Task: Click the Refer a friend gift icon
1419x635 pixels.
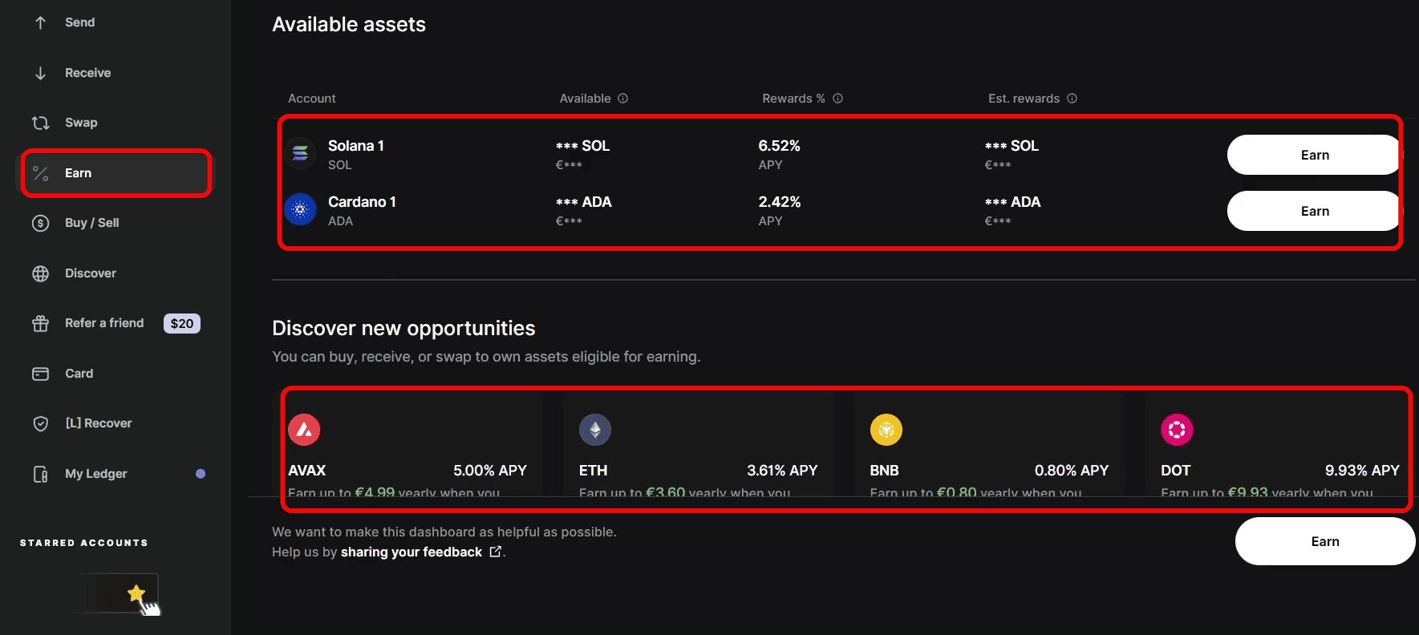Action: coord(40,323)
